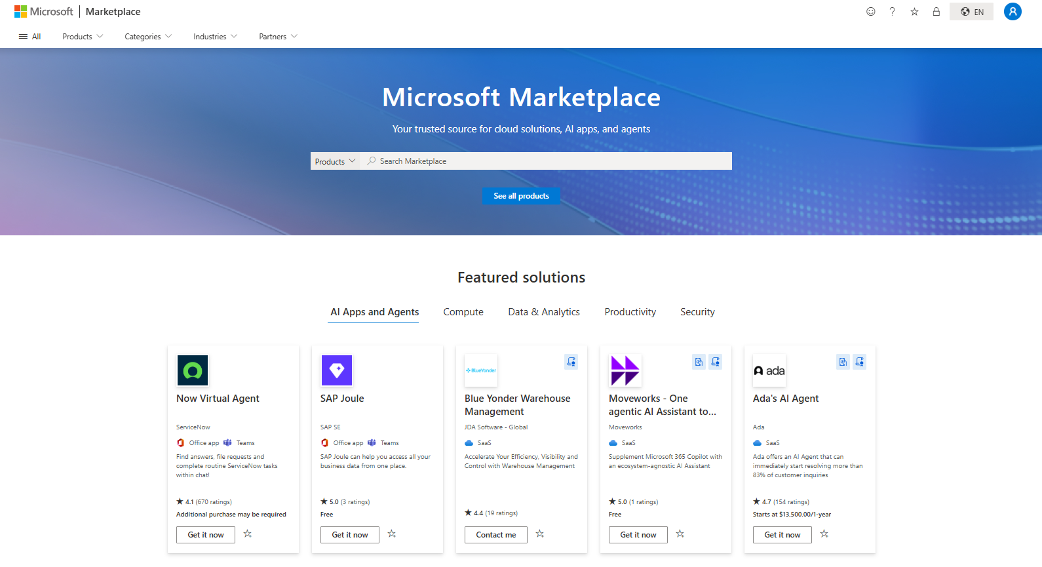The image size is (1042, 567).
Task: Click the Moveworks logo
Action: click(x=625, y=370)
